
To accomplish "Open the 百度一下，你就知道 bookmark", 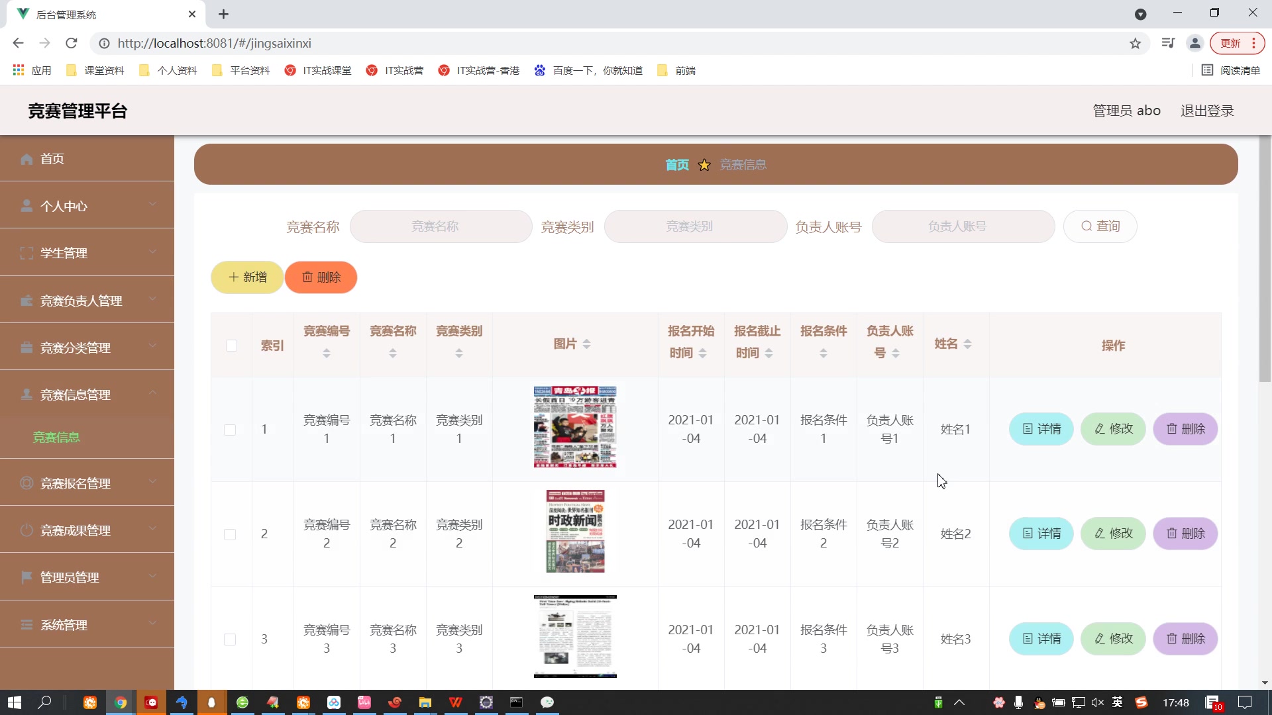I will click(x=588, y=70).
